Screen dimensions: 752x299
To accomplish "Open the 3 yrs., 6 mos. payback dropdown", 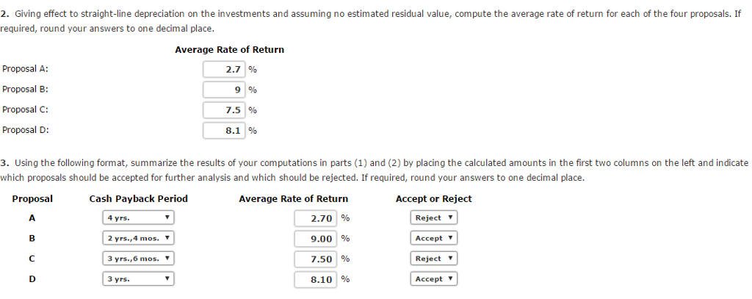I will click(x=138, y=259).
